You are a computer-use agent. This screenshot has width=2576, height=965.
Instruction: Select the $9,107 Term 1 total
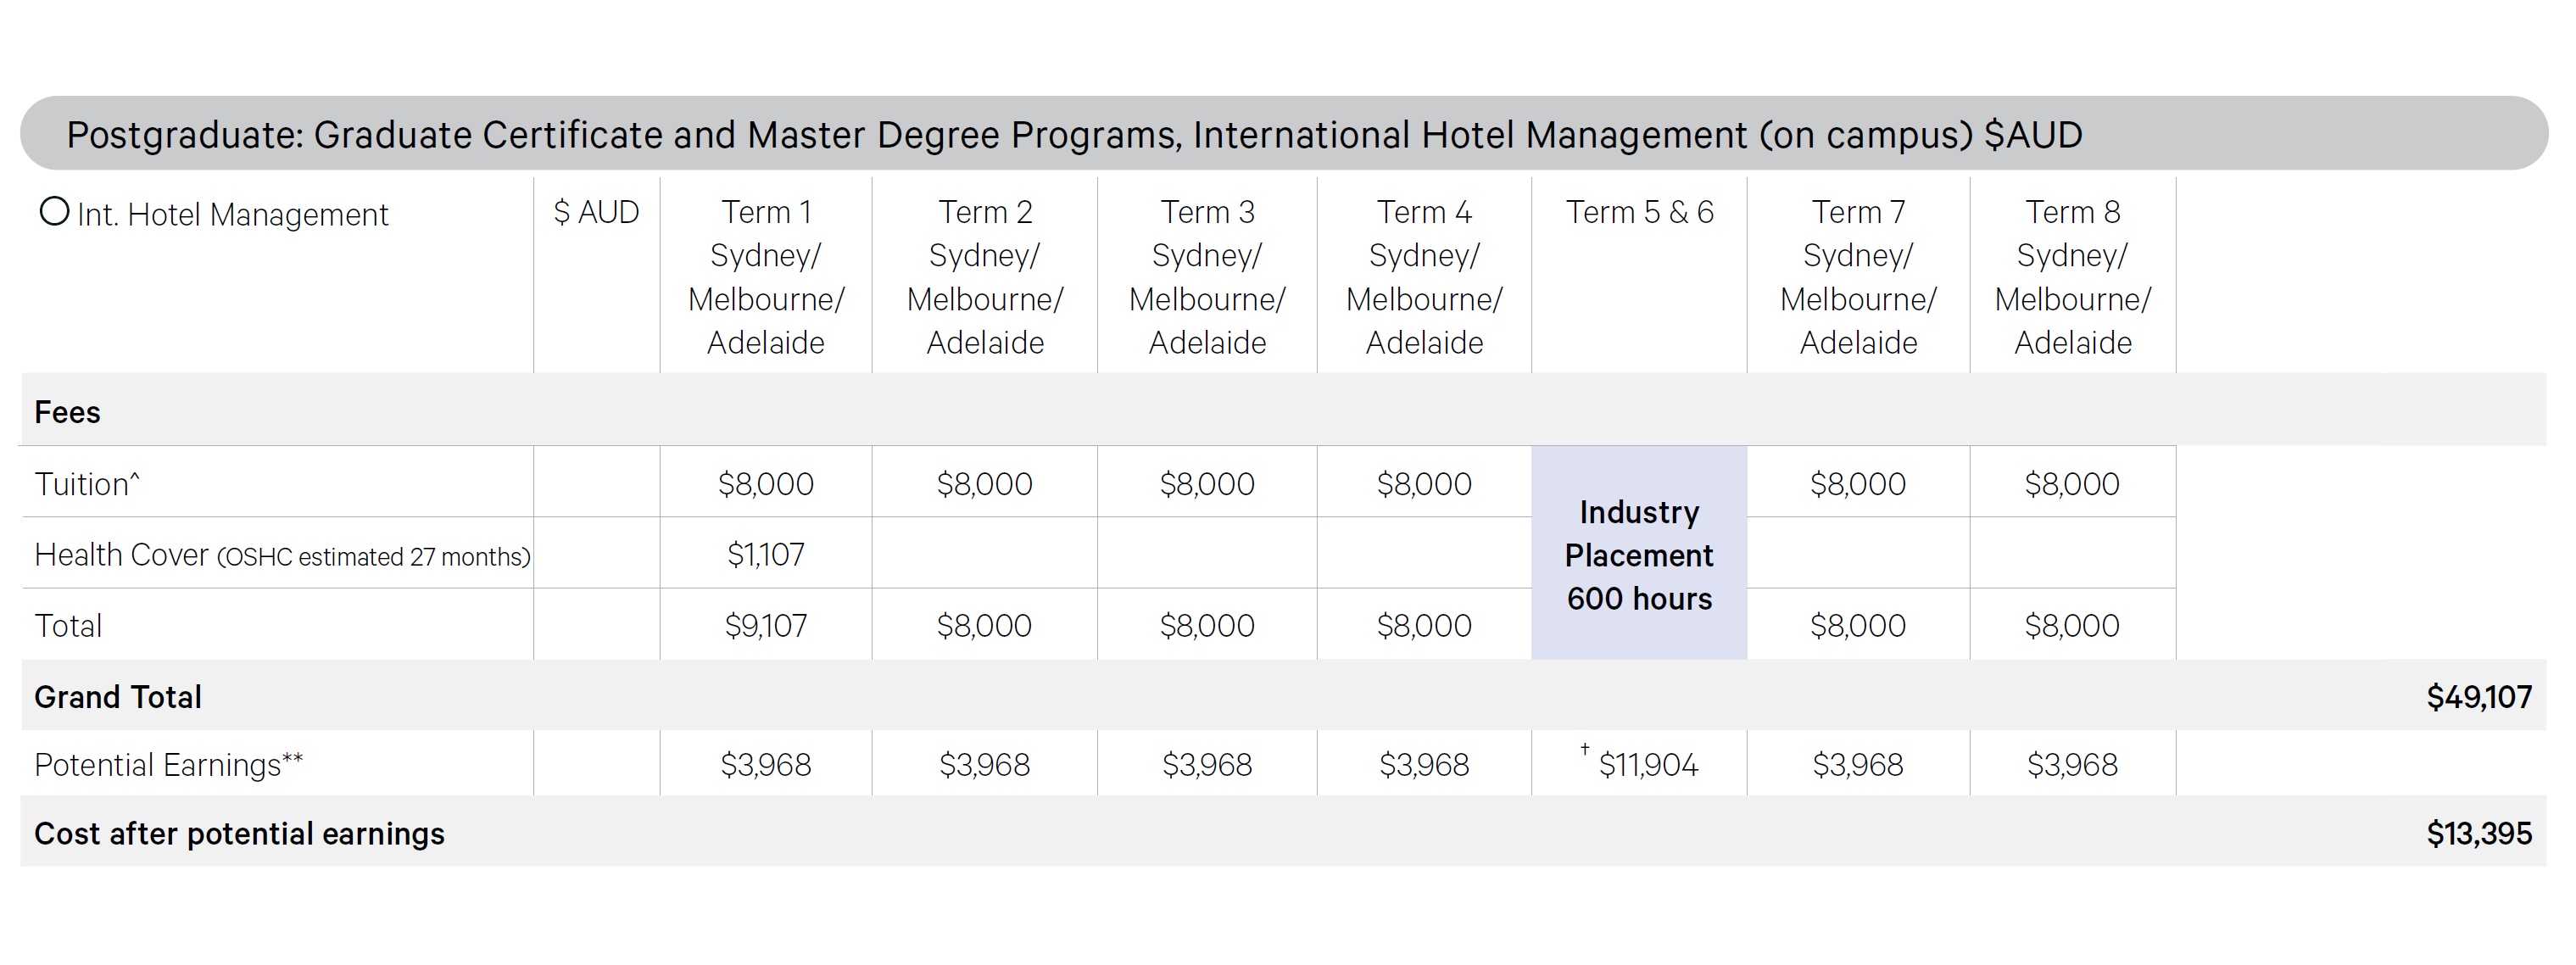(x=766, y=625)
